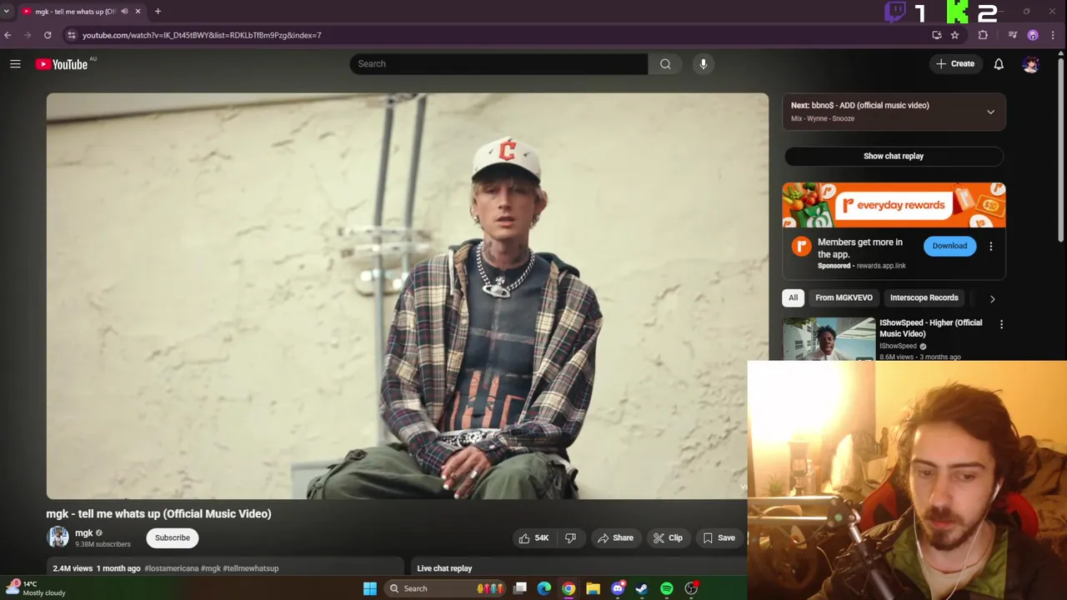Open File Explorer from taskbar
Screen dimensions: 1067x600
click(x=593, y=588)
